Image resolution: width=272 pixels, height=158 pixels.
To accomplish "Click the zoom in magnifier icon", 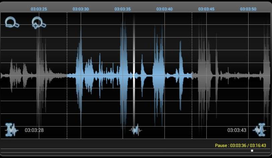I will coord(39,22).
